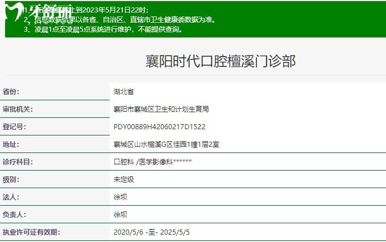The height and width of the screenshot is (242, 386).
Task: Select the 地址 label
Action: tap(11, 145)
